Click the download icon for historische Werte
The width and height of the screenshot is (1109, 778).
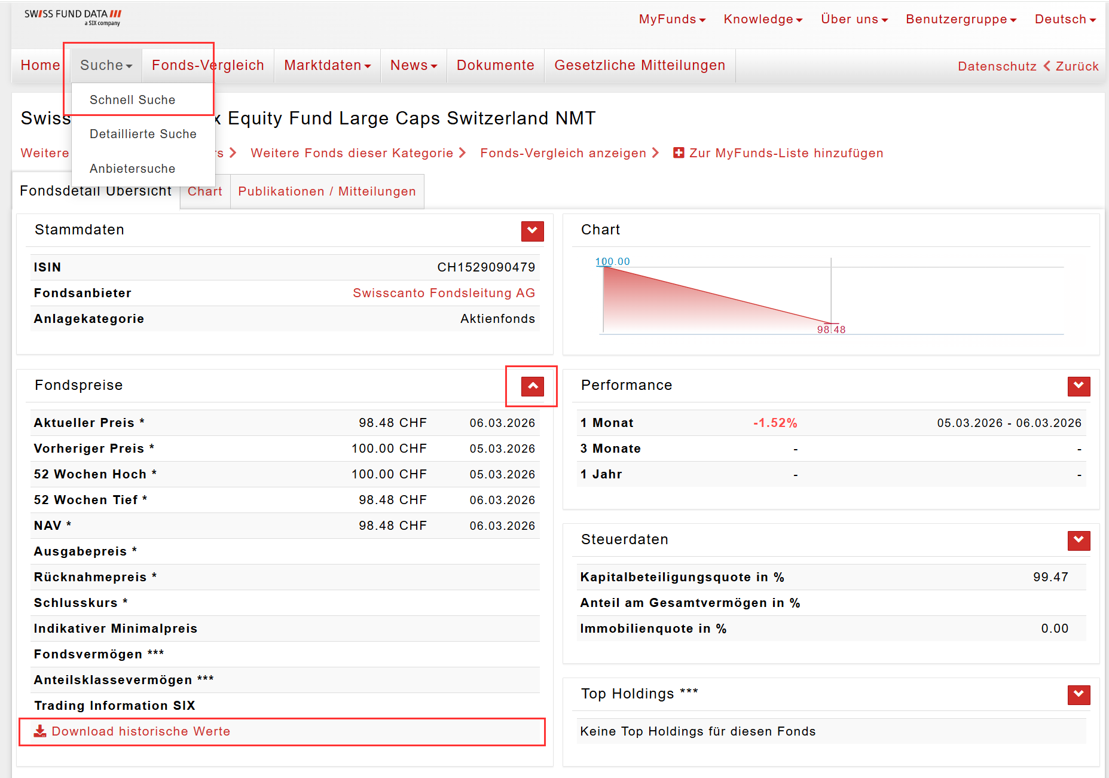tap(40, 731)
